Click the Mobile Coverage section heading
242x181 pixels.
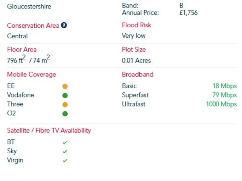(32, 74)
